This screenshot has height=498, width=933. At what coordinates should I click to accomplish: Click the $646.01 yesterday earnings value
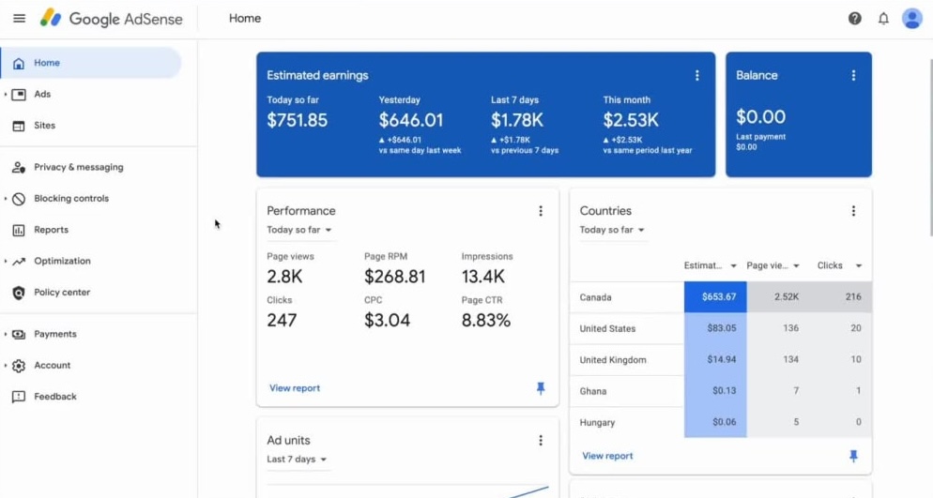click(411, 121)
